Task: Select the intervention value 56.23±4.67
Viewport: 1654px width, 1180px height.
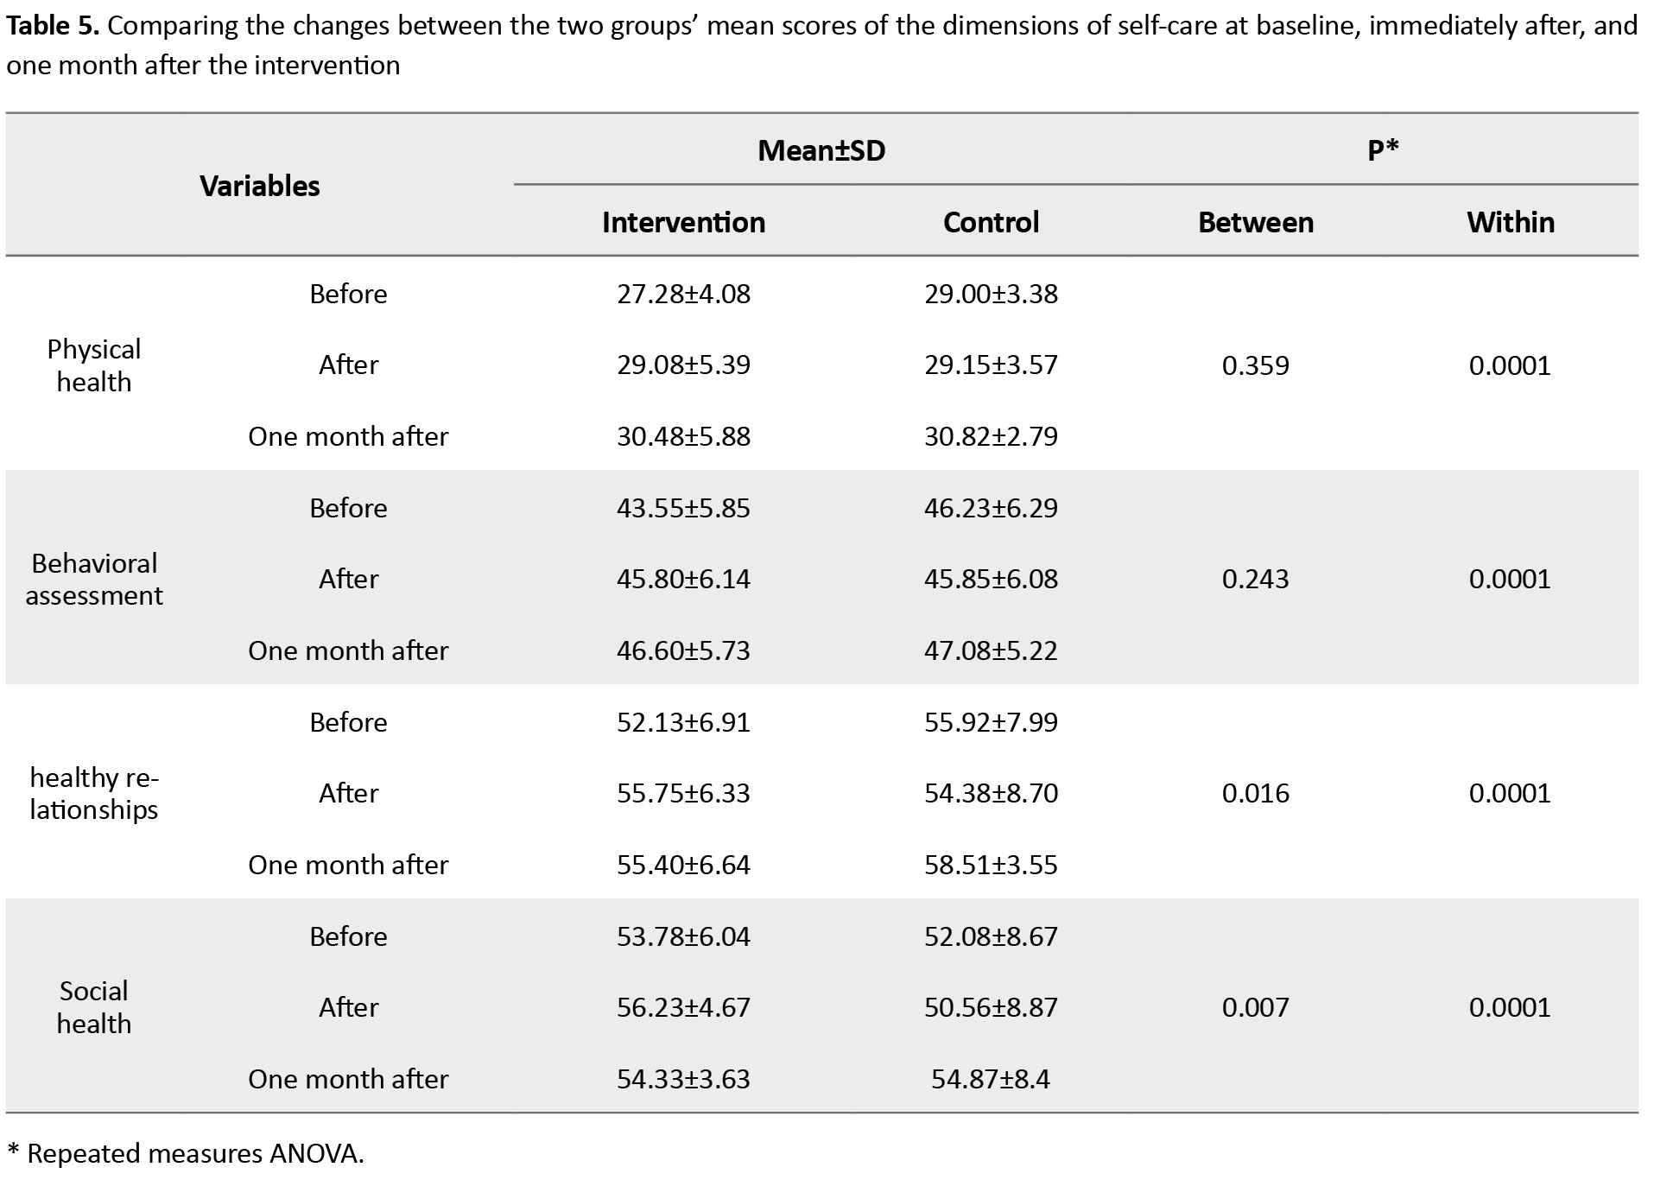Action: 683,1007
